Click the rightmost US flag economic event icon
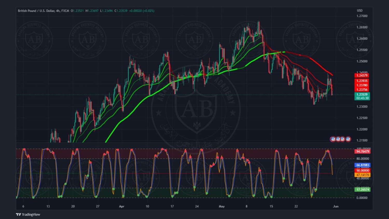 348,139
